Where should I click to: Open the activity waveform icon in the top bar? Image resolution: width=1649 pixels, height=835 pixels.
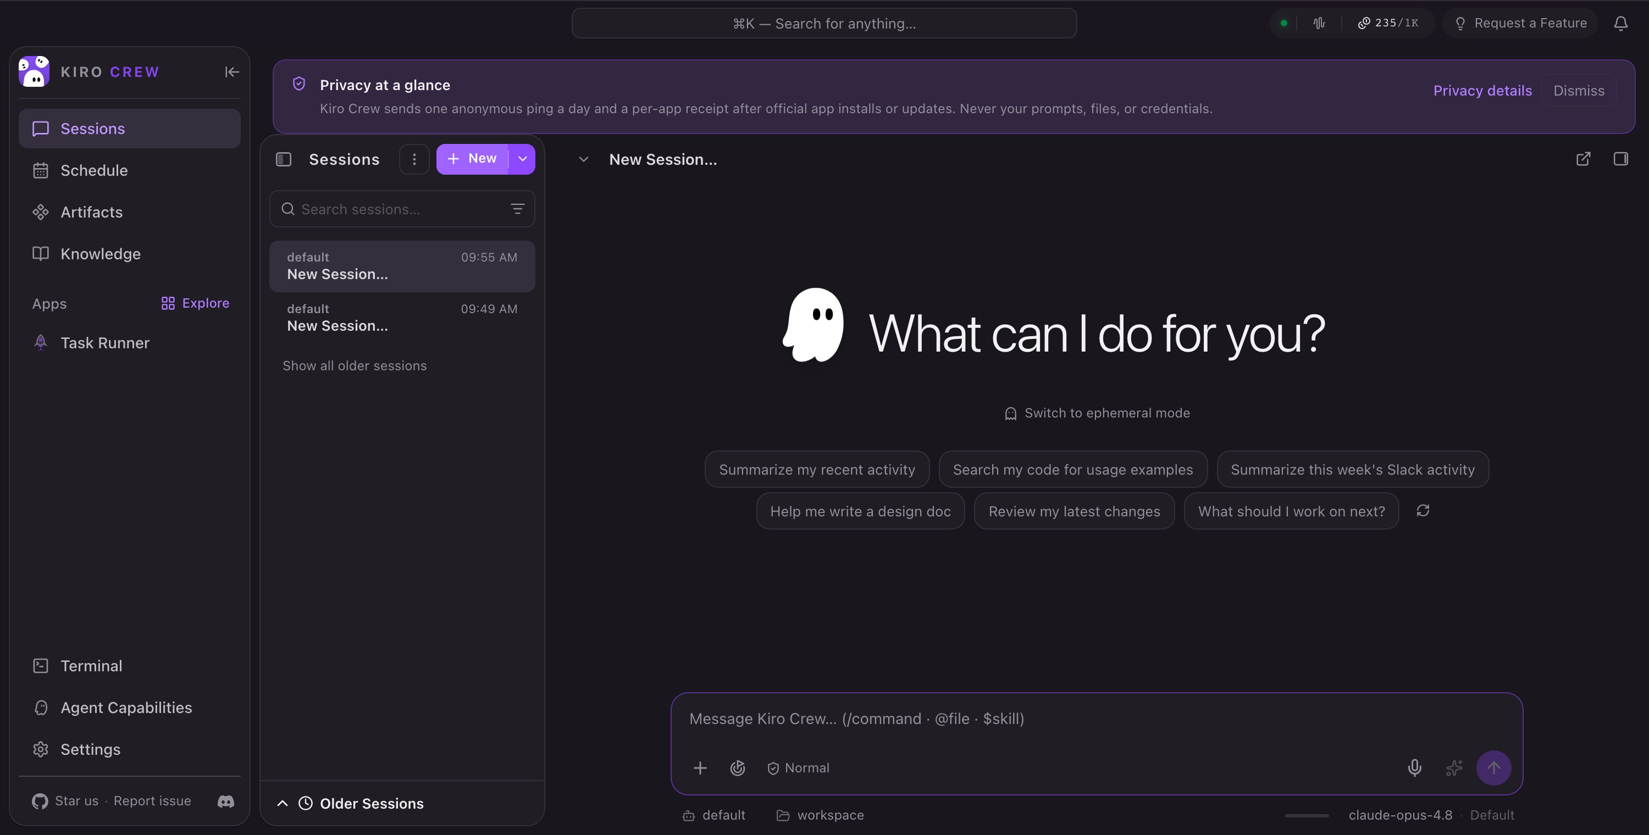pyautogui.click(x=1319, y=23)
